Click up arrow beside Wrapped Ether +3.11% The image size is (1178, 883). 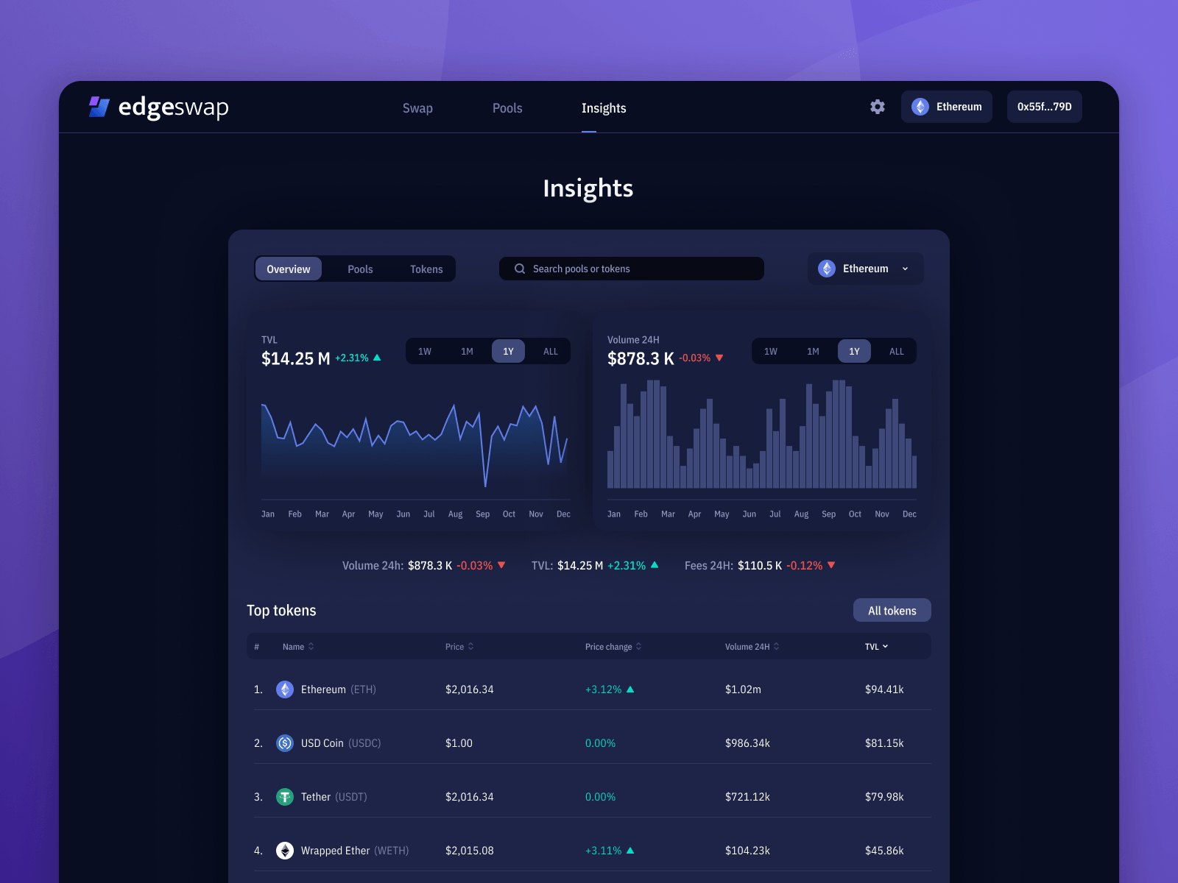click(630, 851)
